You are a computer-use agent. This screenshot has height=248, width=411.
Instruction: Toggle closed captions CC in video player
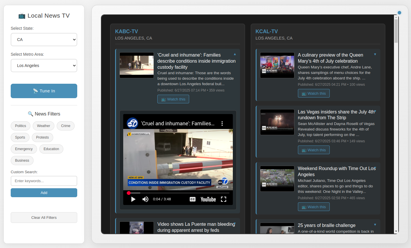[x=193, y=199]
